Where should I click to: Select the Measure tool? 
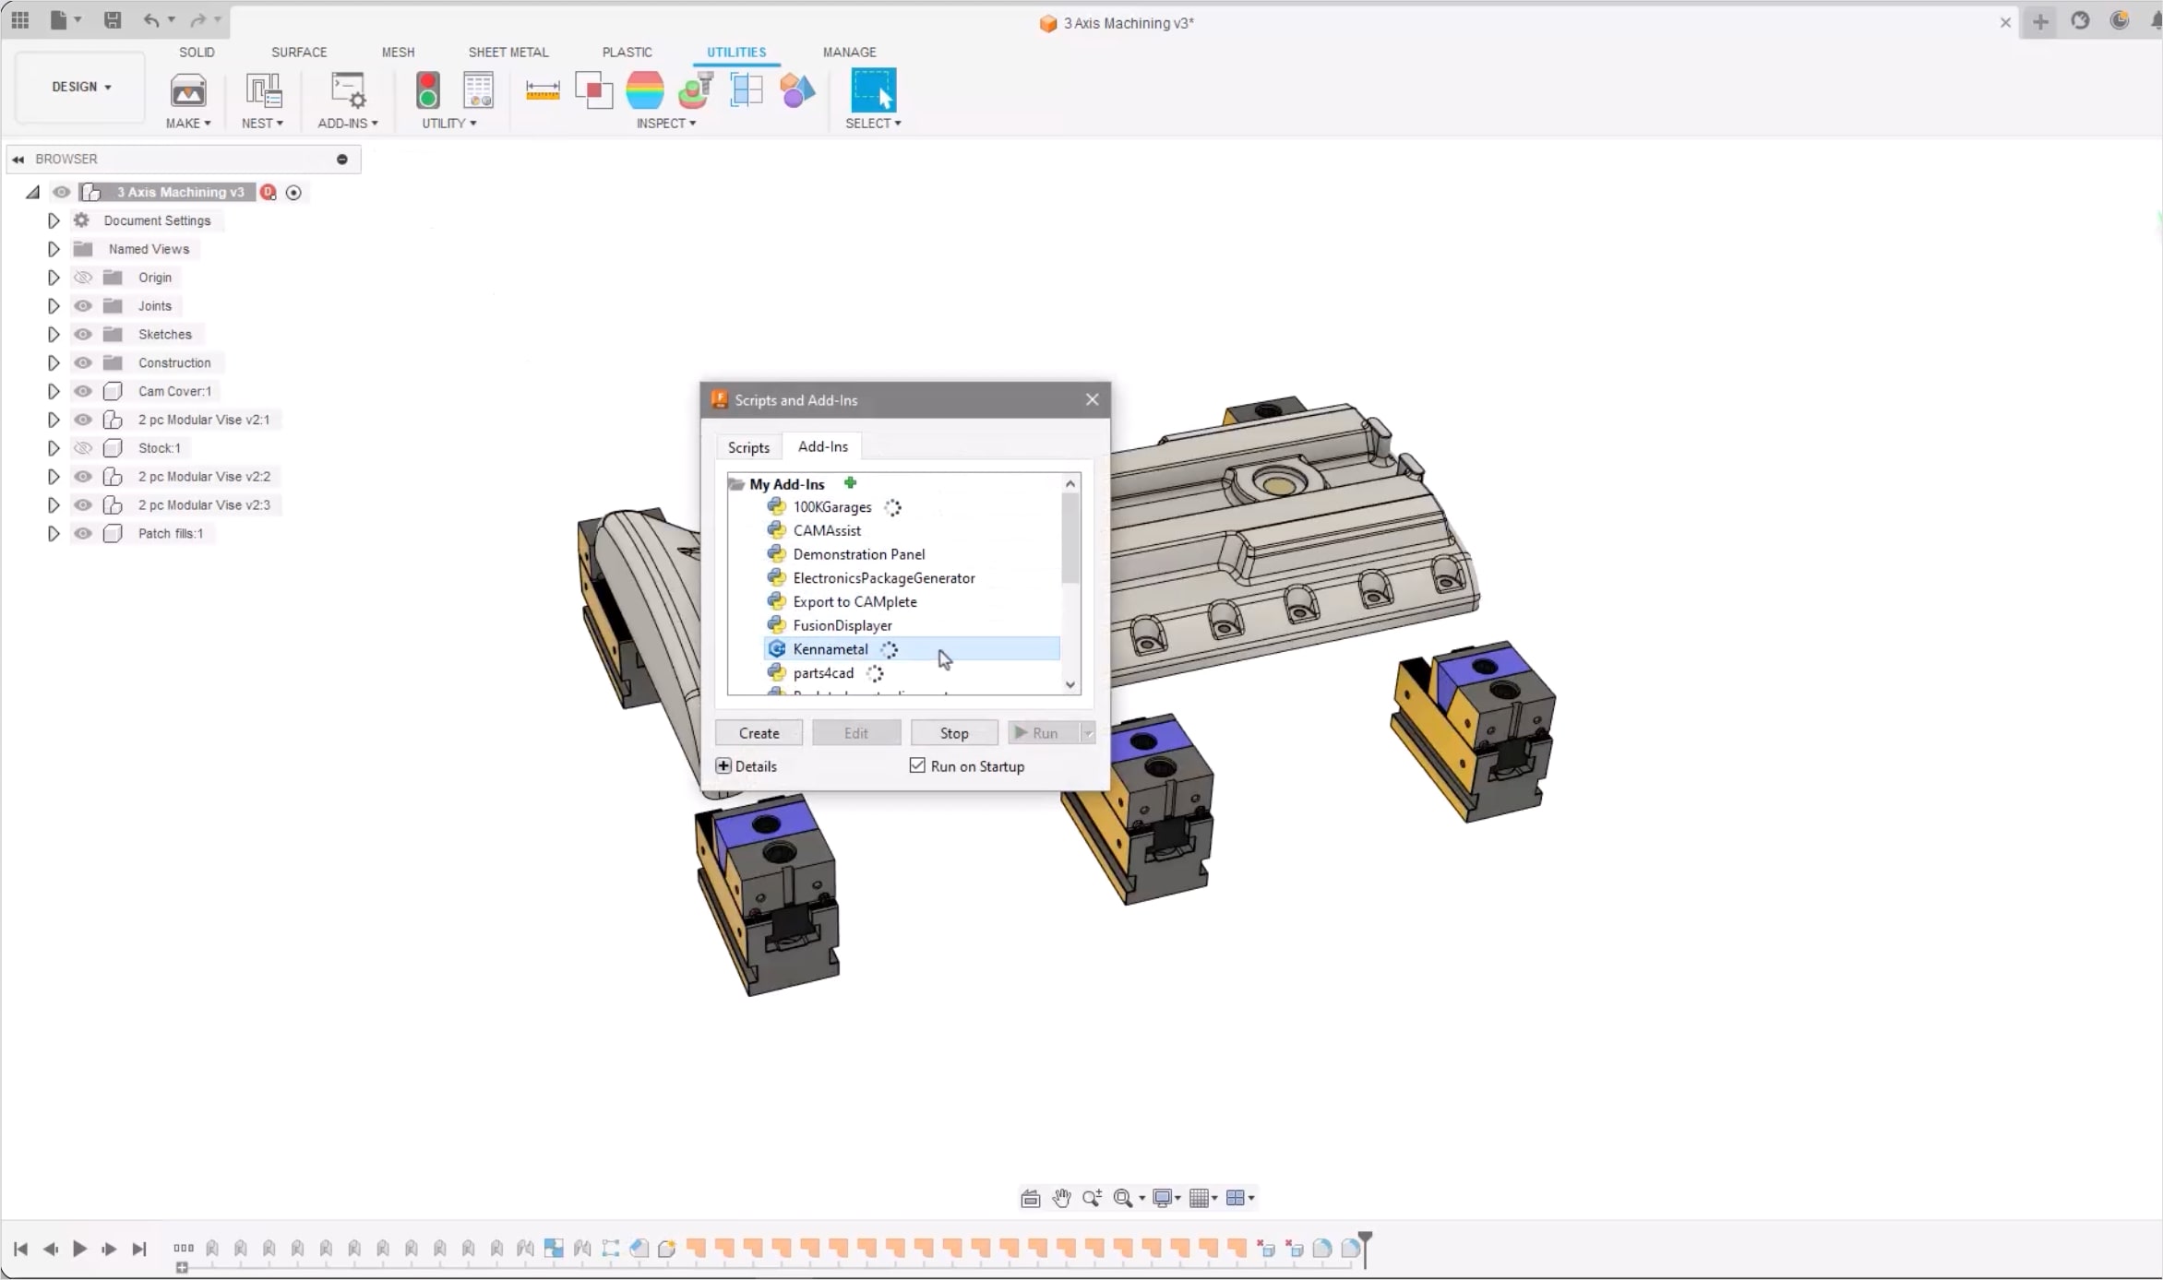pos(542,90)
